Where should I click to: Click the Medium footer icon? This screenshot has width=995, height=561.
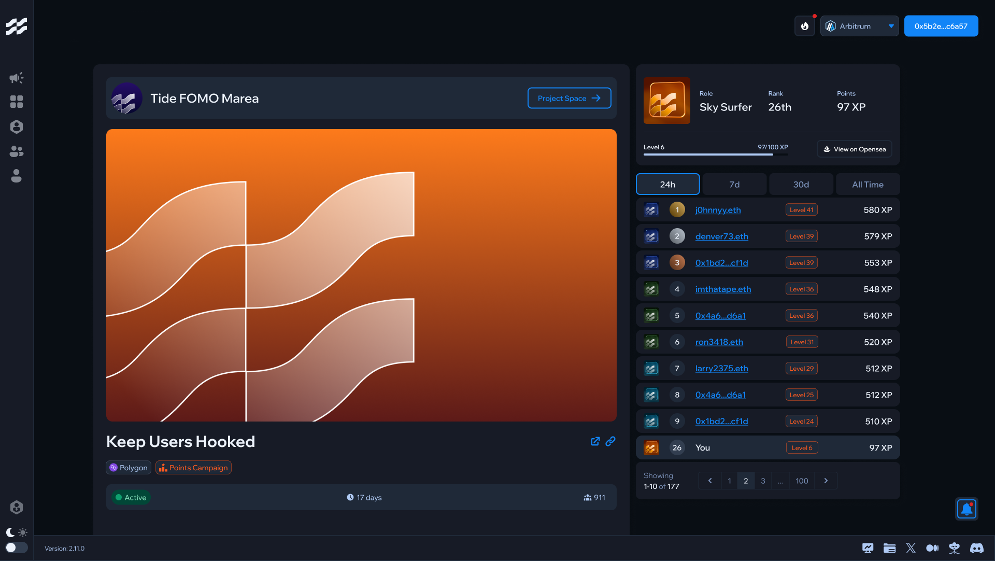[932, 548]
